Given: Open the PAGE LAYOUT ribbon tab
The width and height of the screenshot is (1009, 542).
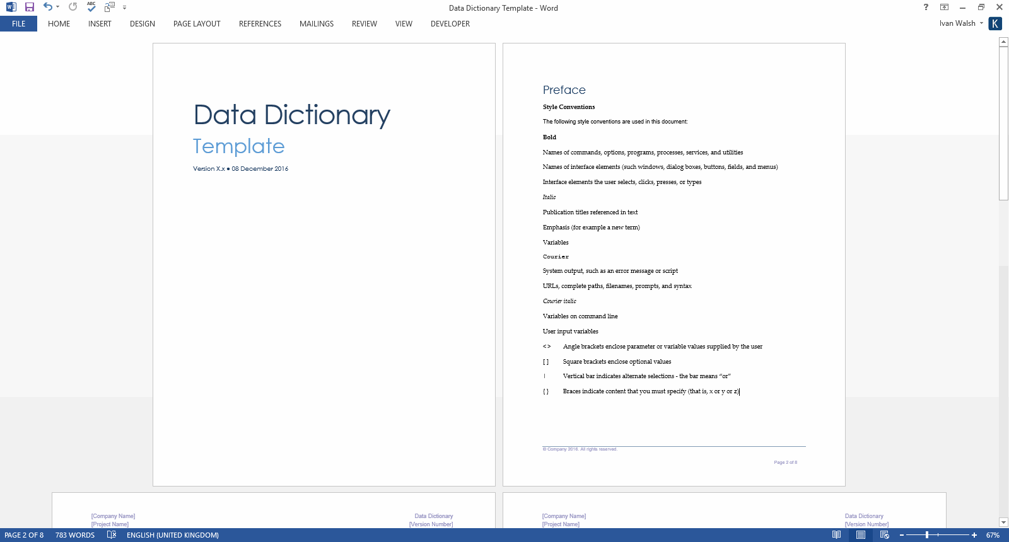Looking at the screenshot, I should coord(197,24).
